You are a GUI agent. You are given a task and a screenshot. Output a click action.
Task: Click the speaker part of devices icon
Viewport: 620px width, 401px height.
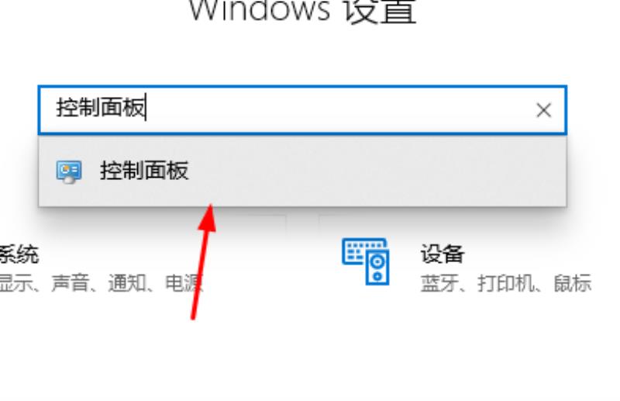[377, 267]
